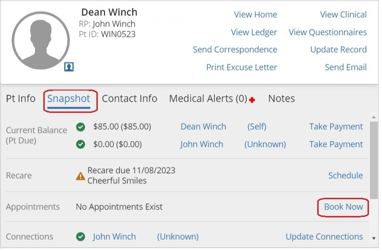This screenshot has height=251, width=382.
Task: Open the Contact Info tab
Action: coord(130,99)
